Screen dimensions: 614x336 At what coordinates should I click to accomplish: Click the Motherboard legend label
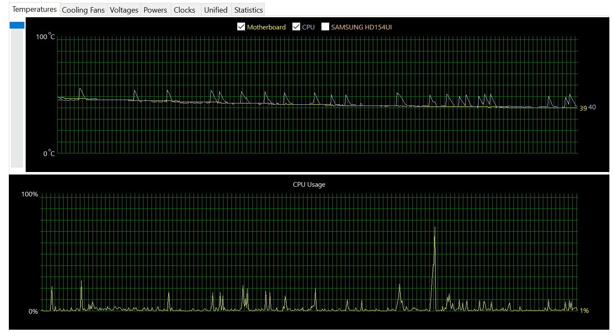coord(266,27)
